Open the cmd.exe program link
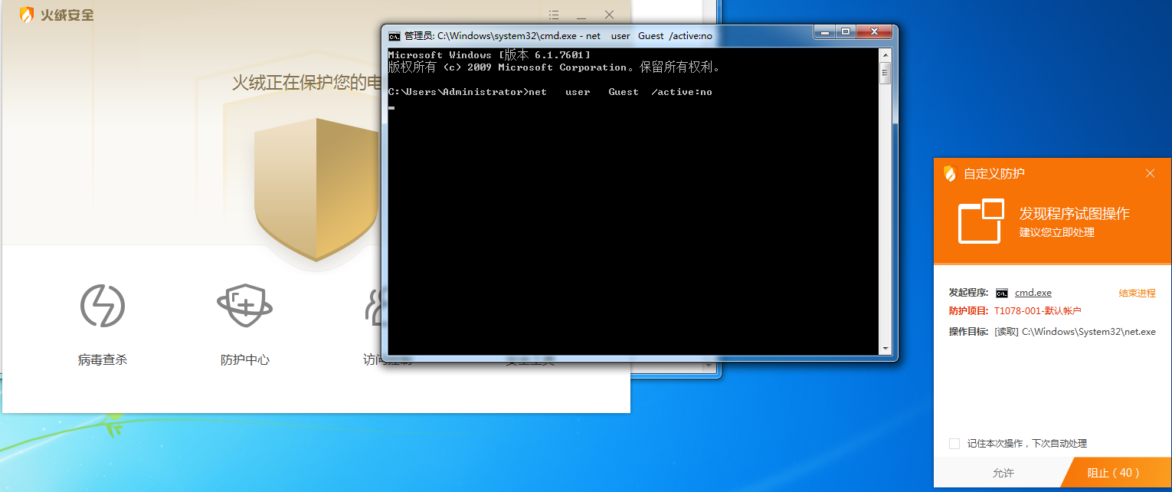Screen dimensions: 1172x492 point(1033,293)
